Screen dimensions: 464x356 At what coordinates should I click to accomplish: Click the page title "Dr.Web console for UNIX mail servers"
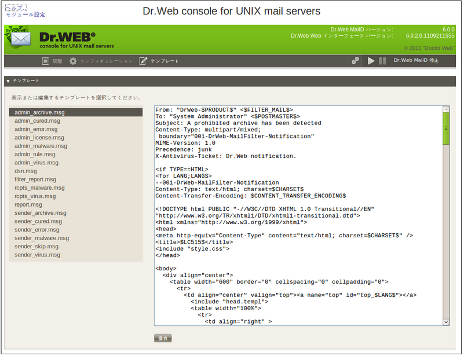pyautogui.click(x=231, y=11)
